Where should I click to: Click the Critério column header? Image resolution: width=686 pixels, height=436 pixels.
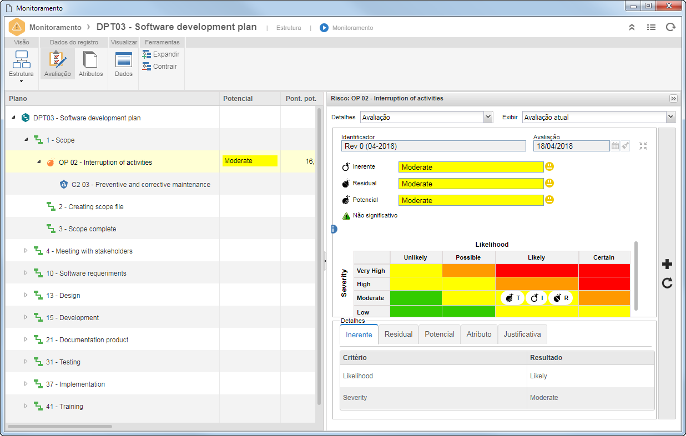[x=433, y=358]
